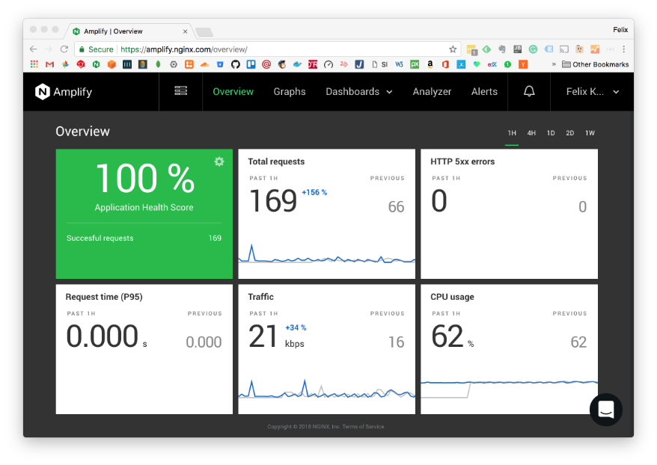Viewport: 657px width, 465px height.
Task: Set time range to 1W
Action: [x=590, y=133]
